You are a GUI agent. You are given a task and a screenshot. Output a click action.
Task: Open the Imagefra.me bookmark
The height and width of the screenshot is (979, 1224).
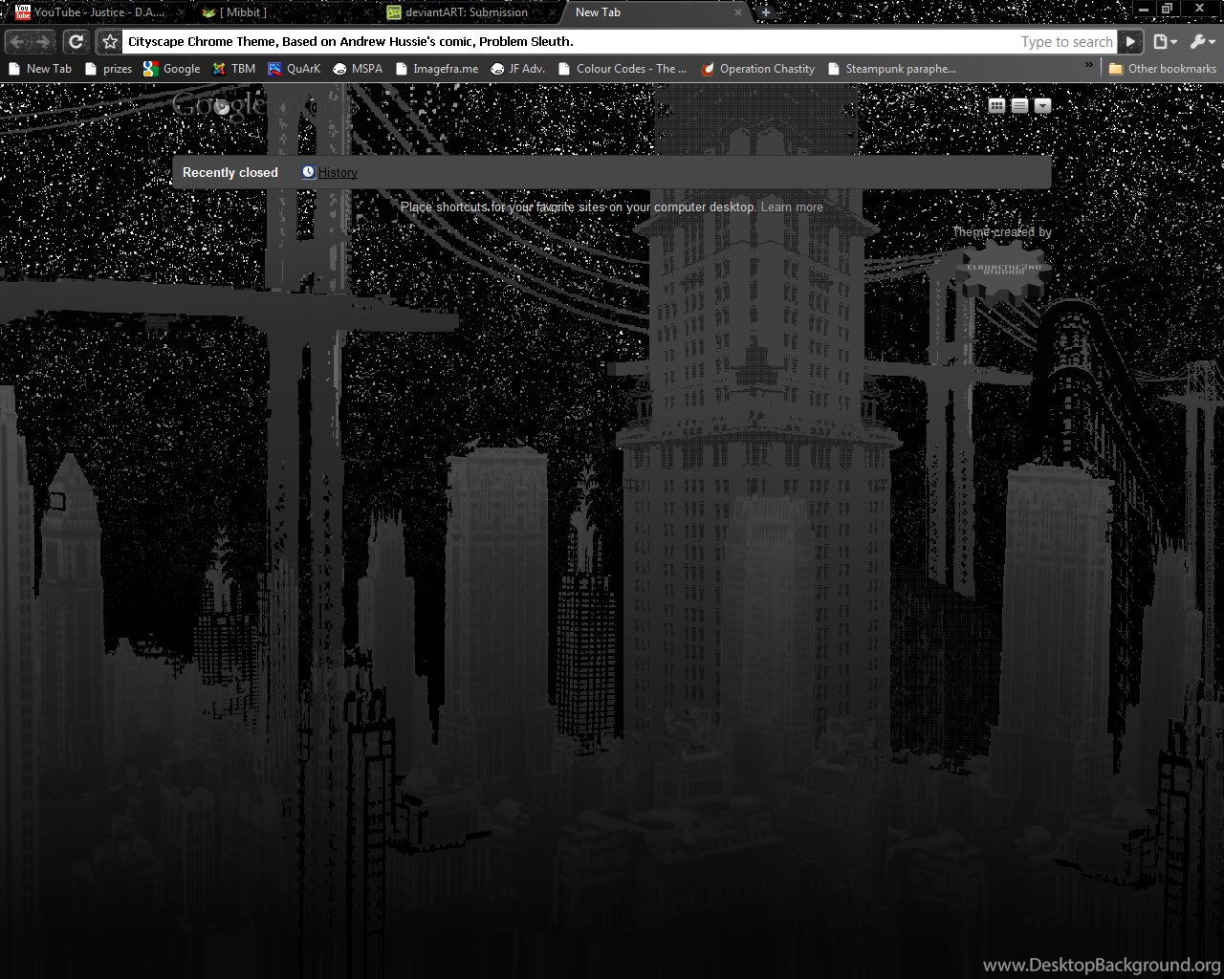pyautogui.click(x=437, y=69)
